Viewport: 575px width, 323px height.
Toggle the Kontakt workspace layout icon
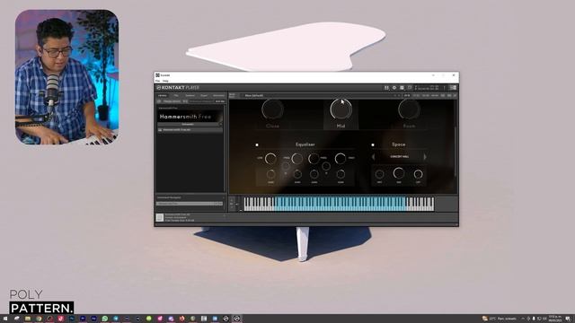(x=402, y=88)
